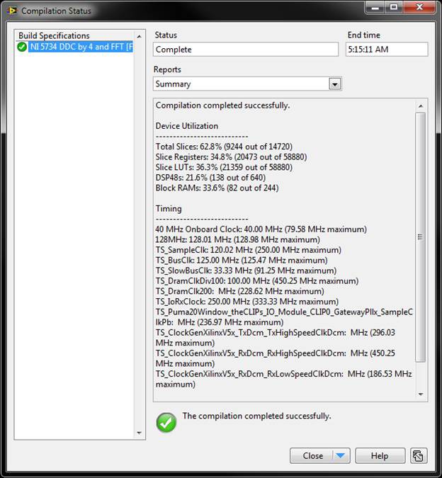Open the Close button's blue dropdown arrow
Viewport: 442px width, 478px height.
(x=340, y=456)
